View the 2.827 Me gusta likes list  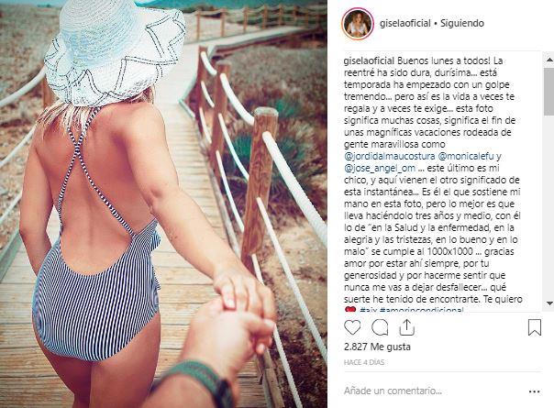pos(377,347)
